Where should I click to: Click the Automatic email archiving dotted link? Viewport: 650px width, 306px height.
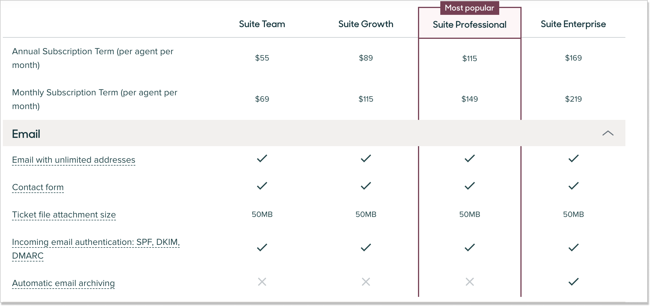tap(63, 283)
